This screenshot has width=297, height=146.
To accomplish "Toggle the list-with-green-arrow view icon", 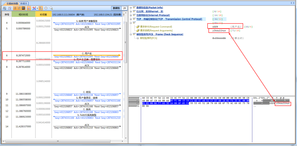I will click(x=19, y=8).
